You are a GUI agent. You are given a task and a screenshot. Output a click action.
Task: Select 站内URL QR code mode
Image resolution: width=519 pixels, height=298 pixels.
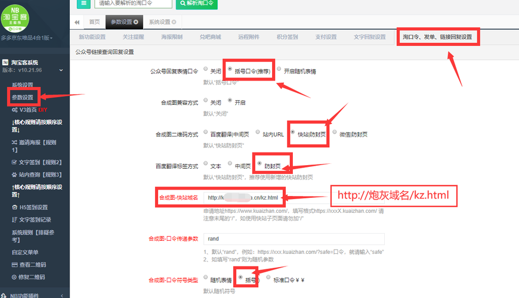click(x=258, y=132)
